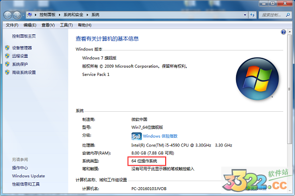Click the blue help question mark icon
This screenshot has width=295, height=196.
pos(283,32)
